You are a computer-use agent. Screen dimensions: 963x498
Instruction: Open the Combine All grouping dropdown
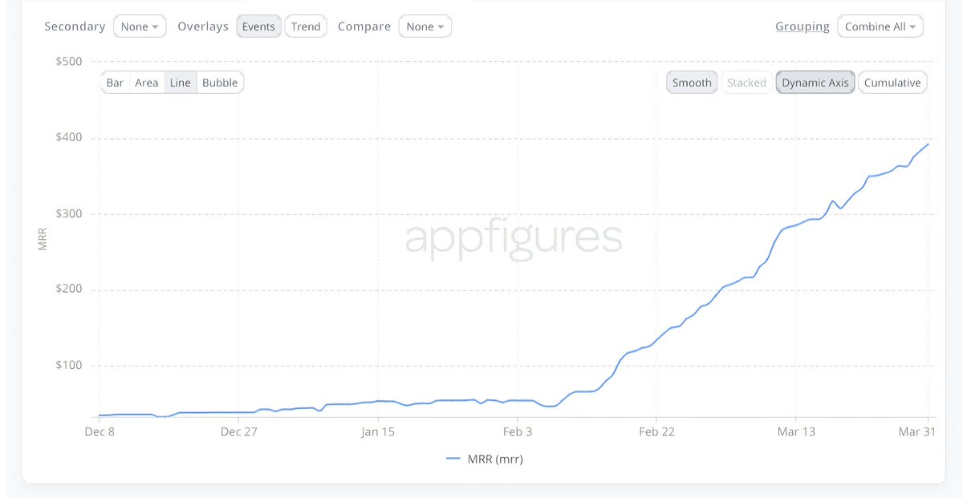tap(880, 26)
